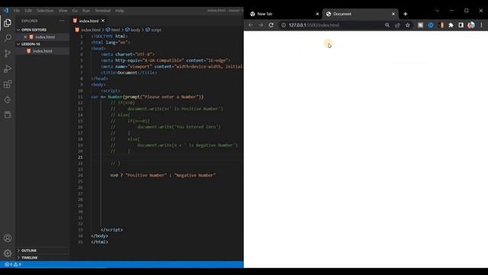Click index.html in the breadcrumb bar
The height and width of the screenshot is (275, 488).
88,30
